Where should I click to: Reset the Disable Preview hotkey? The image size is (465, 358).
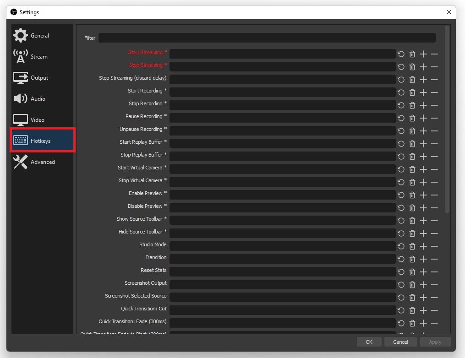click(x=401, y=208)
